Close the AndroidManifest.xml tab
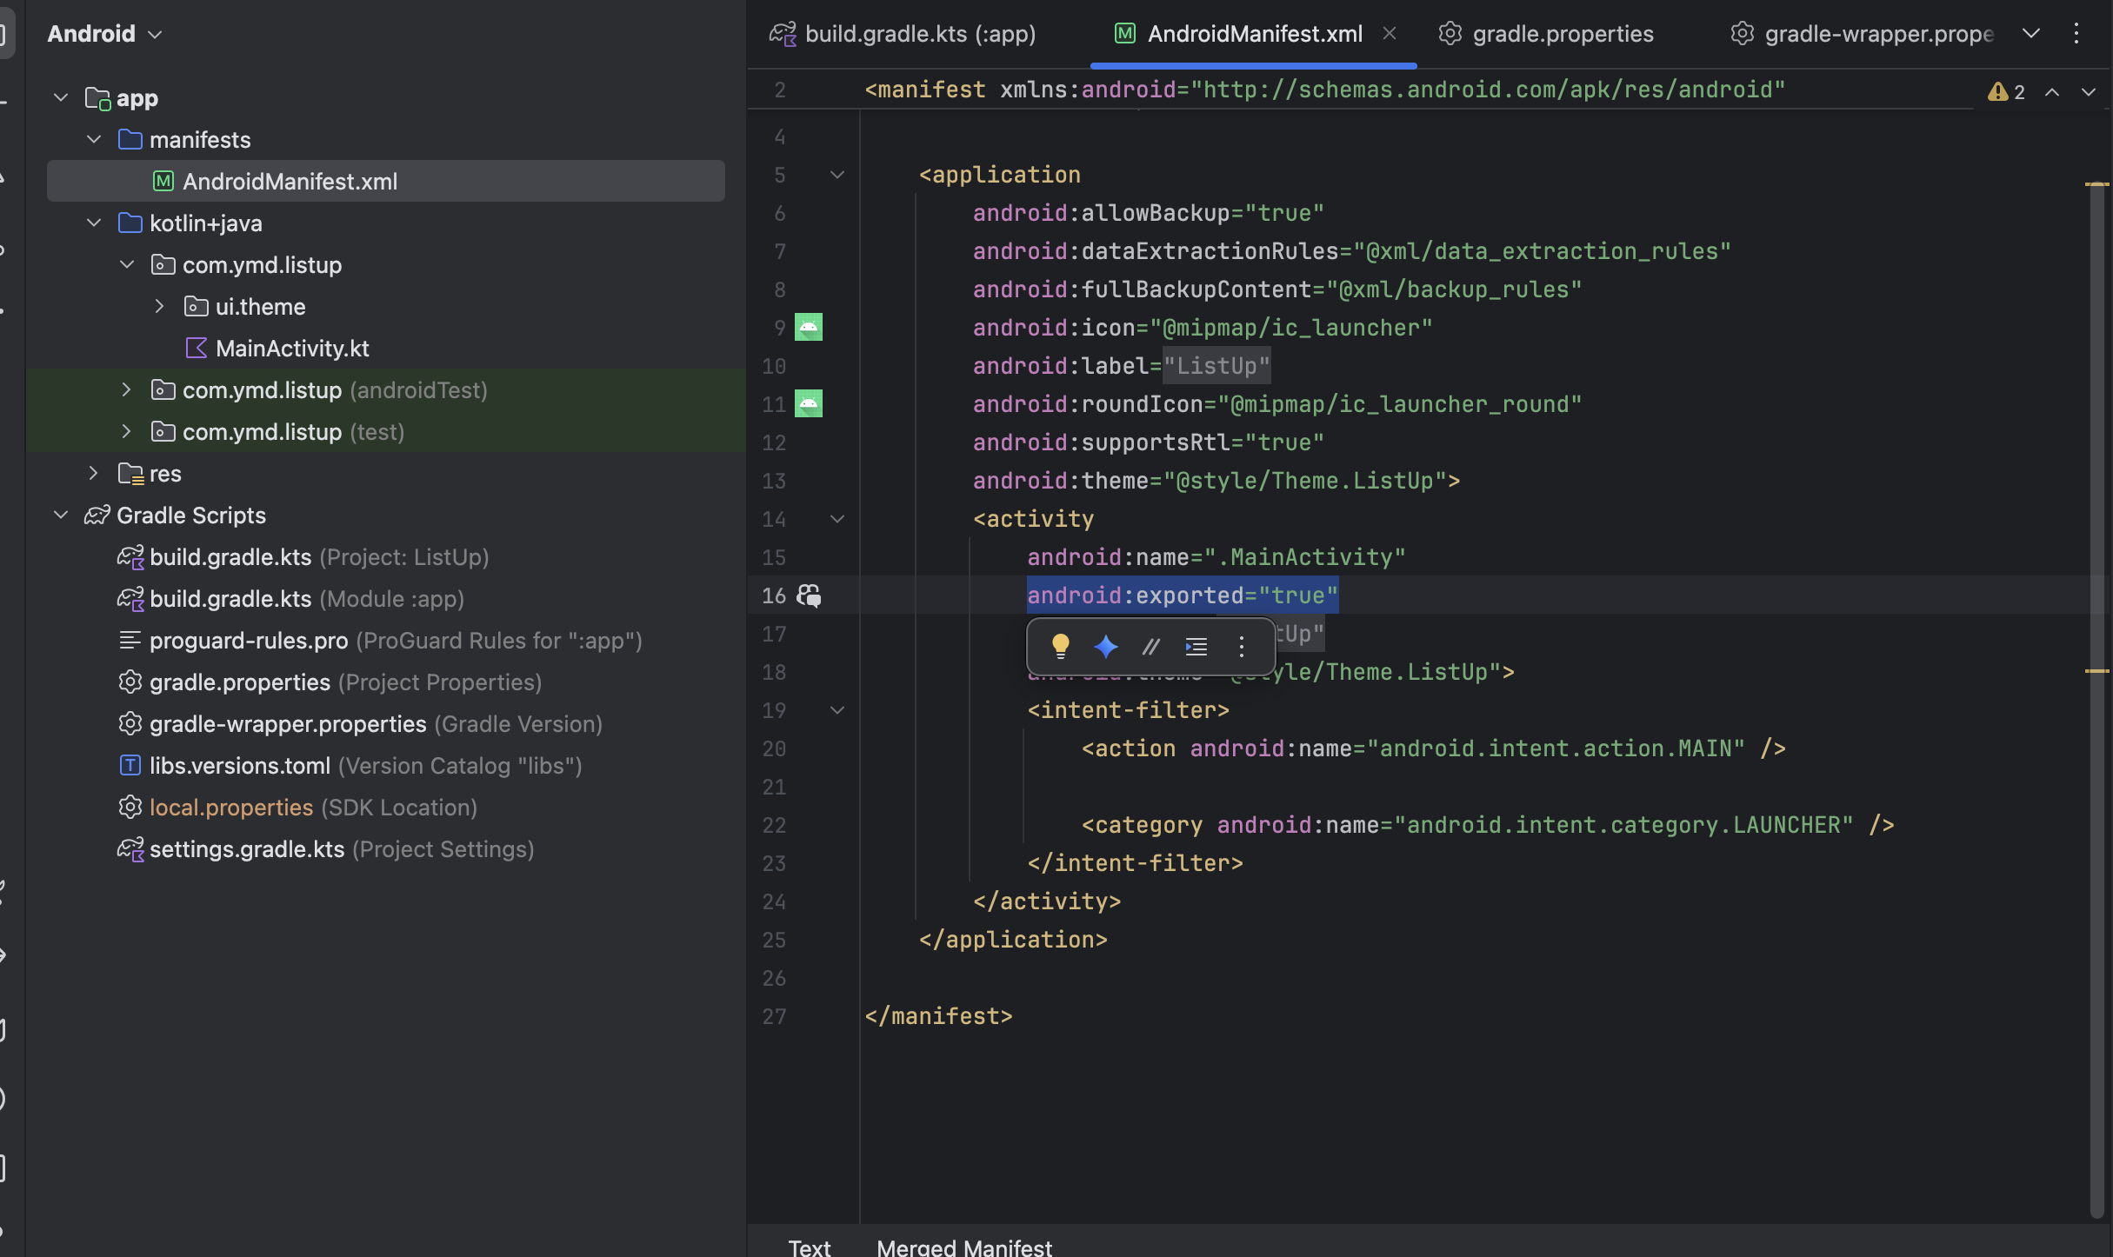2113x1257 pixels. (1390, 34)
